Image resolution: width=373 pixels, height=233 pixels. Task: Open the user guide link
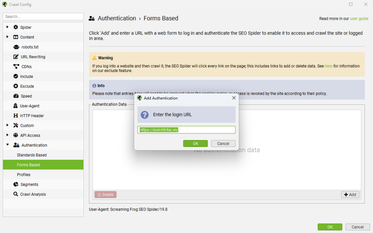click(359, 18)
